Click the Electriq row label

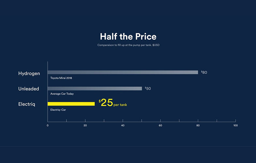pos(27,104)
